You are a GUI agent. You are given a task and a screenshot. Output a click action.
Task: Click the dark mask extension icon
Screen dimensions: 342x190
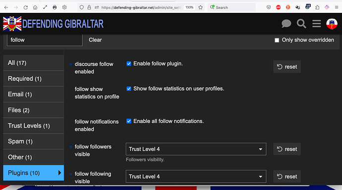point(298,7)
